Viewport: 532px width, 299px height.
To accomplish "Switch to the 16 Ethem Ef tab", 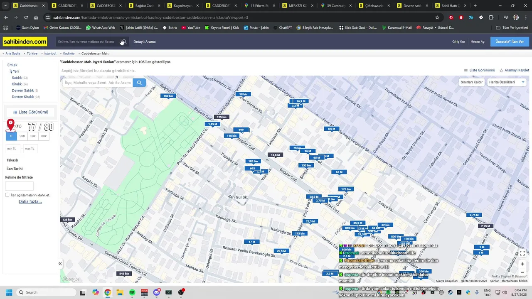I will point(260,6).
